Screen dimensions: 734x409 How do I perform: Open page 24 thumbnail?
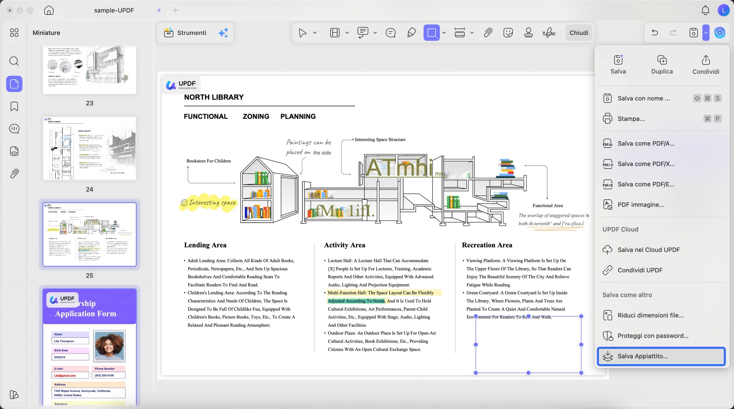point(89,148)
